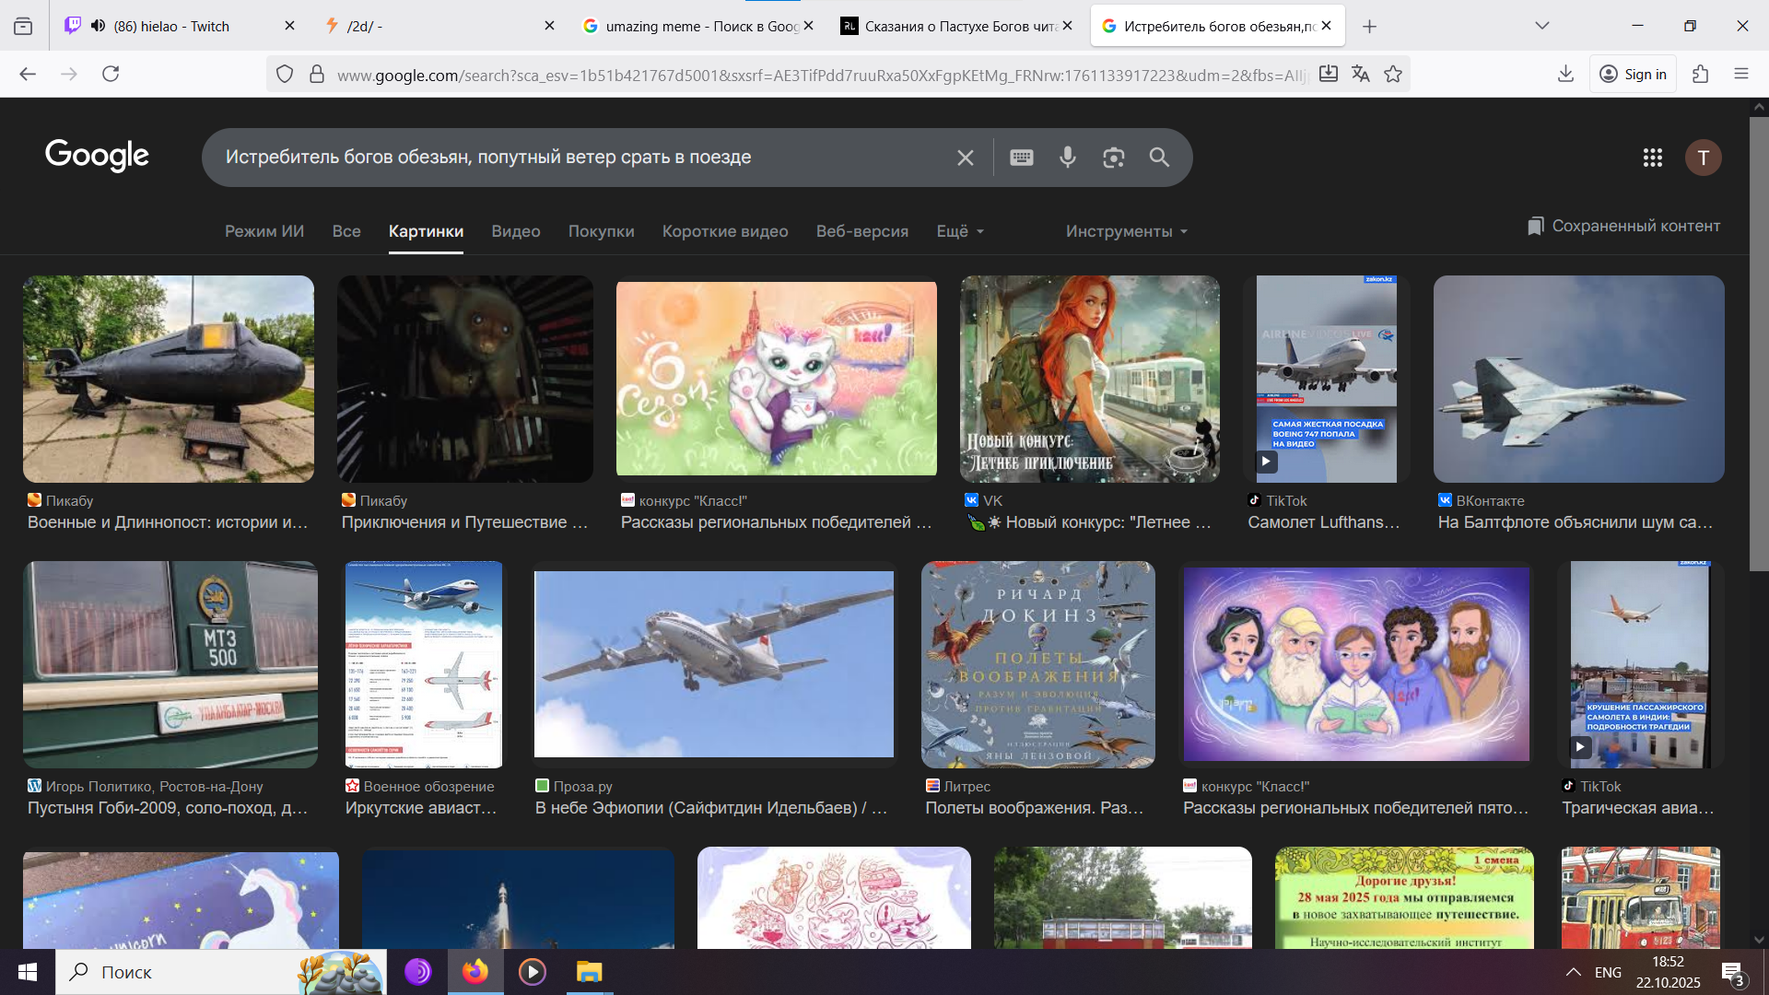Click the Sign in button

tap(1633, 75)
